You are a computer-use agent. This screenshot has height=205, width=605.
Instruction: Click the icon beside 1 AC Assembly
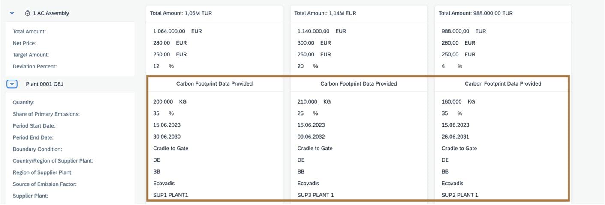point(27,13)
